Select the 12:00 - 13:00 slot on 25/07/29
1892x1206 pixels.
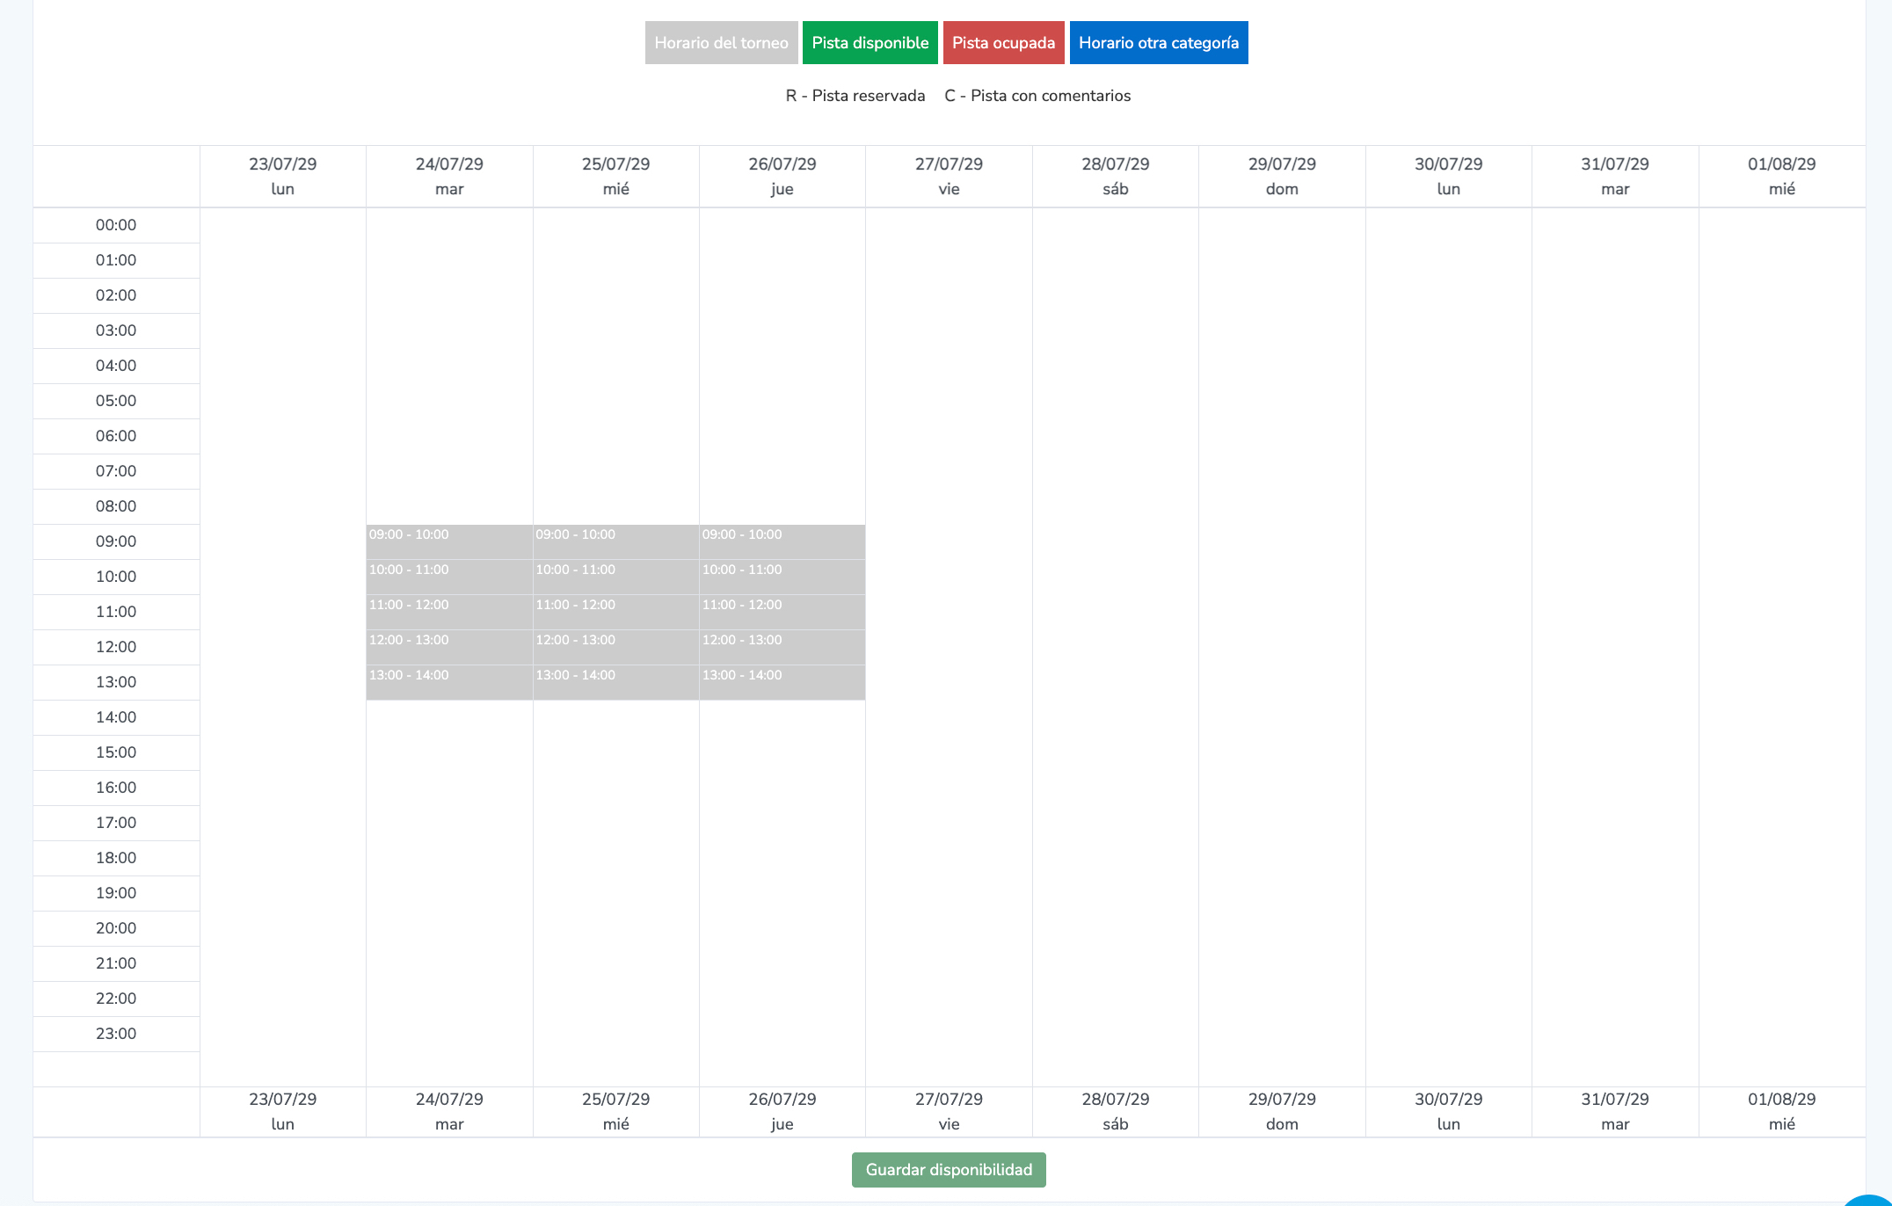tap(615, 648)
